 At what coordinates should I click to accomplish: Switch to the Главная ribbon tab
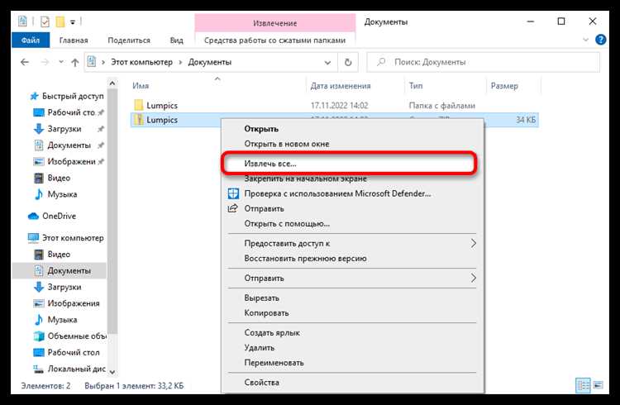[x=74, y=40]
